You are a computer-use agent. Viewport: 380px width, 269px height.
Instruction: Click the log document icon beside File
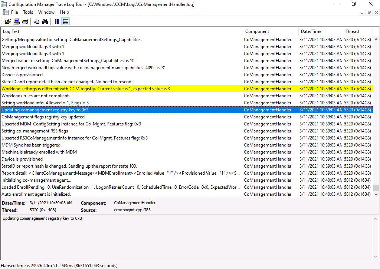pos(5,12)
